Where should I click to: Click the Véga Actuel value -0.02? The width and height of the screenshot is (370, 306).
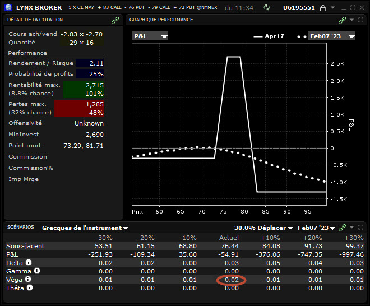point(231,280)
